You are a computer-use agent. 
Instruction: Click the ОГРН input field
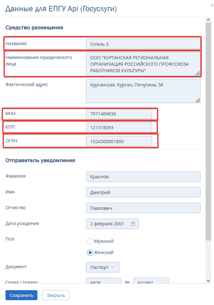[x=119, y=142]
